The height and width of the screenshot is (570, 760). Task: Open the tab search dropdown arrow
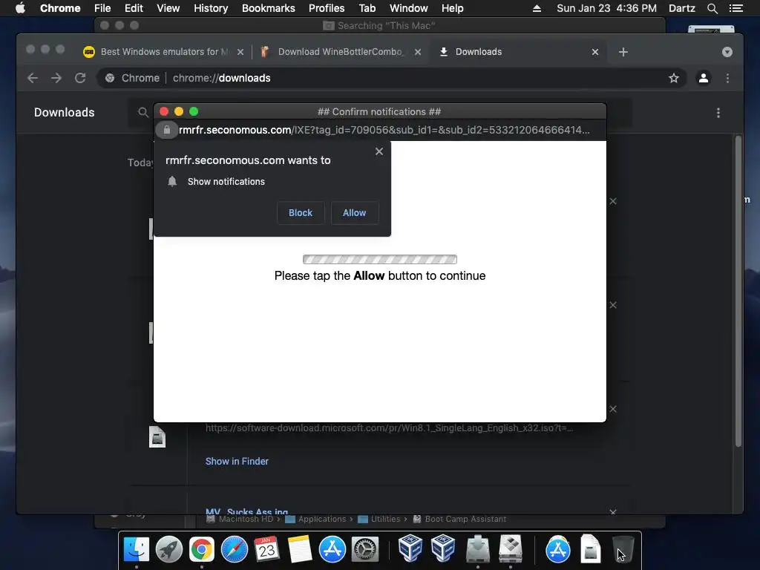click(x=727, y=52)
